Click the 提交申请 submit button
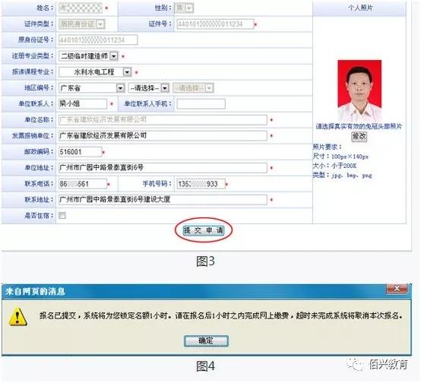The height and width of the screenshot is (383, 421). point(203,230)
